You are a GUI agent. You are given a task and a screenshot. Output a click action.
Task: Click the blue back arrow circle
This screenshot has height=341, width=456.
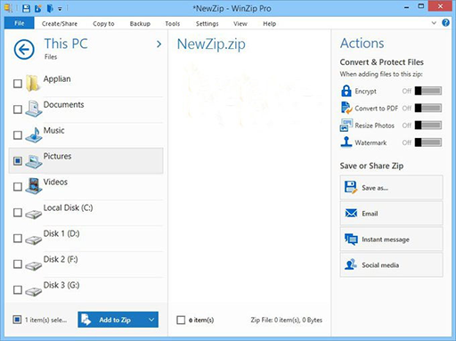point(24,50)
